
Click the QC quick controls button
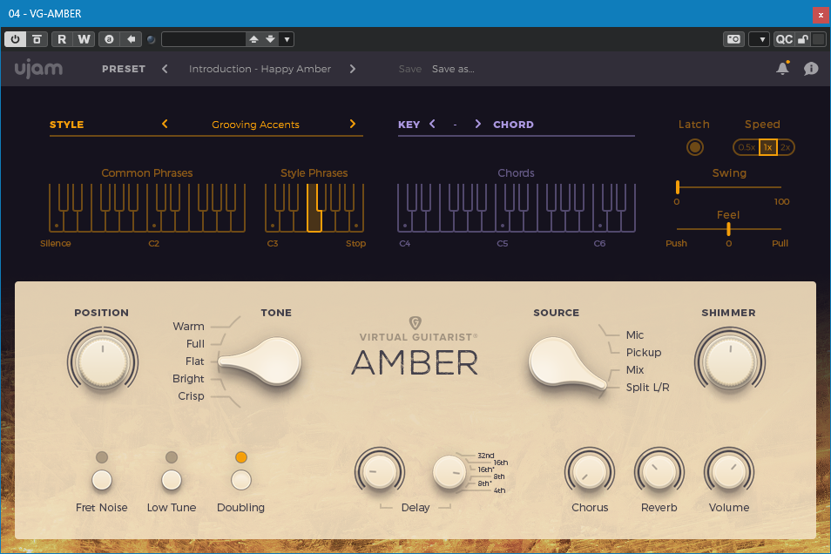pyautogui.click(x=784, y=39)
